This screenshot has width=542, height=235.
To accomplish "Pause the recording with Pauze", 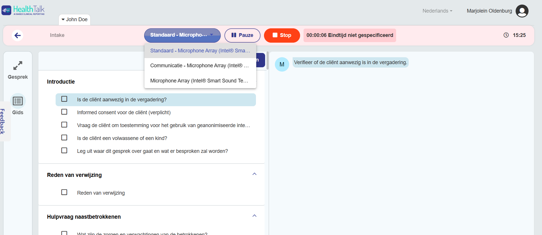I will [x=242, y=35].
